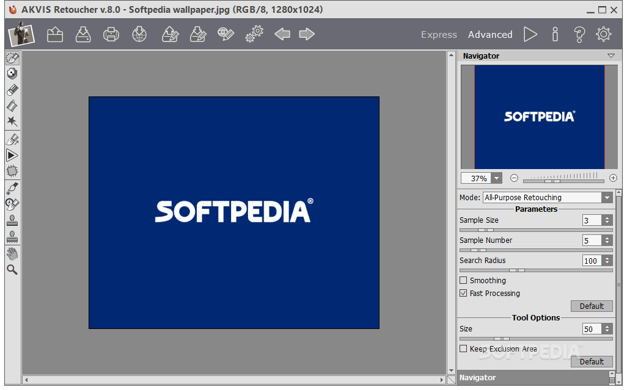Open preferences with the gear icon
Viewport: 627px width, 390px height.
(603, 34)
